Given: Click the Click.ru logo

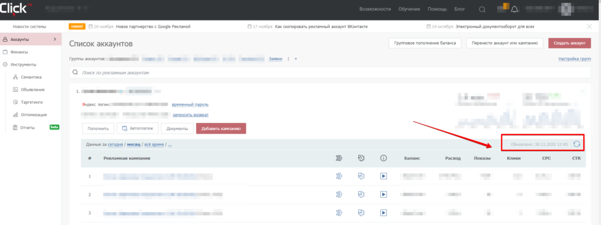Looking at the screenshot, I should point(16,8).
